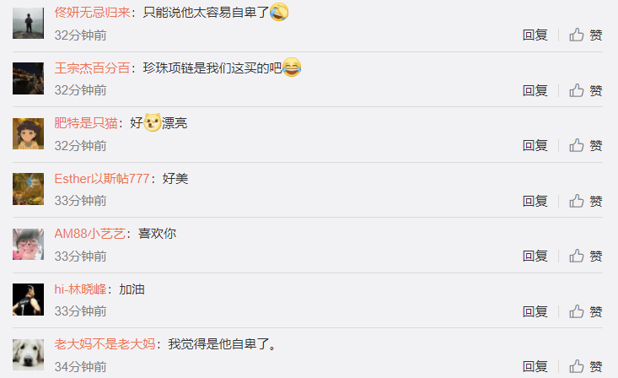
Task: Give a like to hi-林晓峰's comment
Action: click(586, 311)
